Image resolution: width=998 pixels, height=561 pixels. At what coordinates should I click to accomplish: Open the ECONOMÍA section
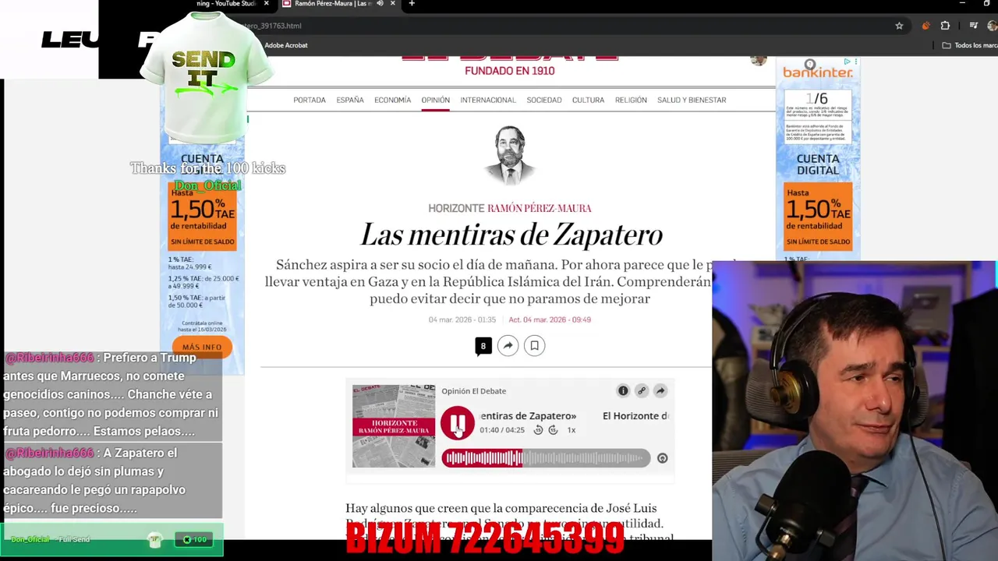392,100
